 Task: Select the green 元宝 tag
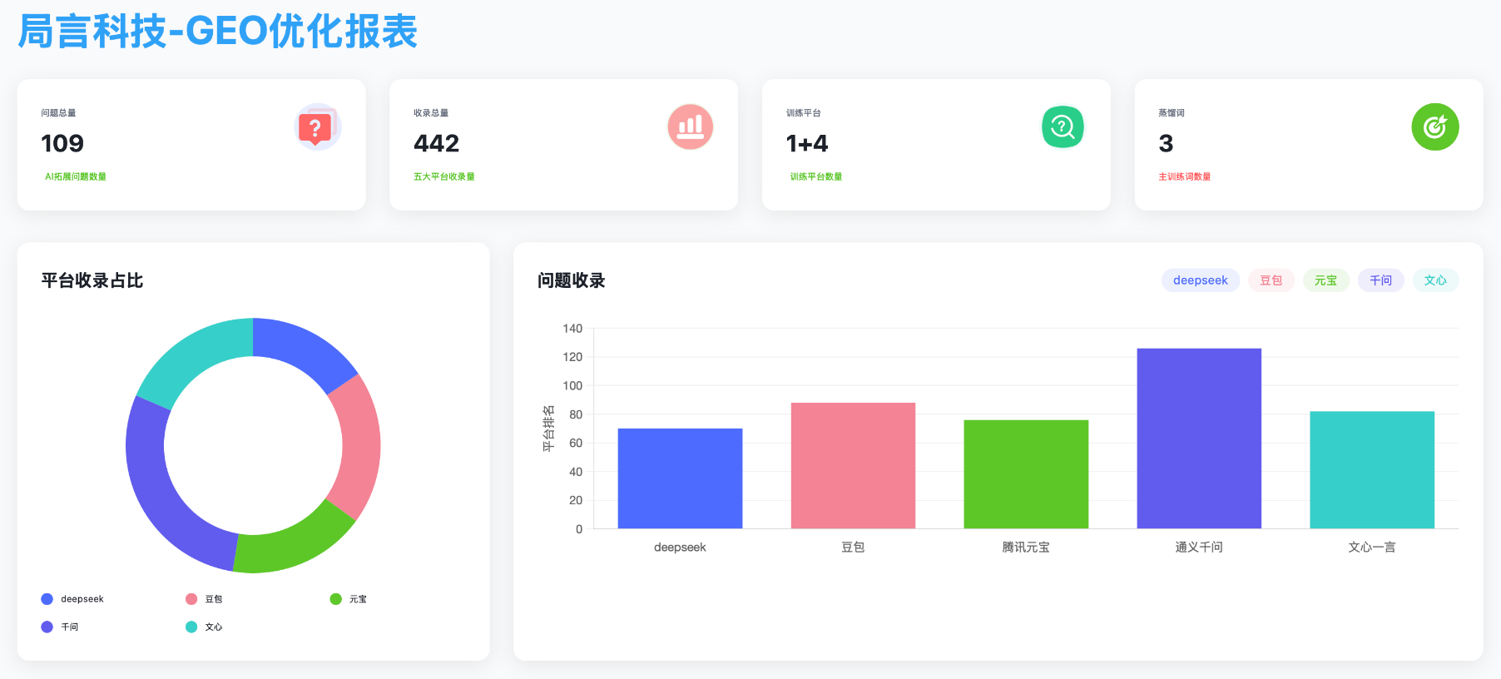[1325, 280]
